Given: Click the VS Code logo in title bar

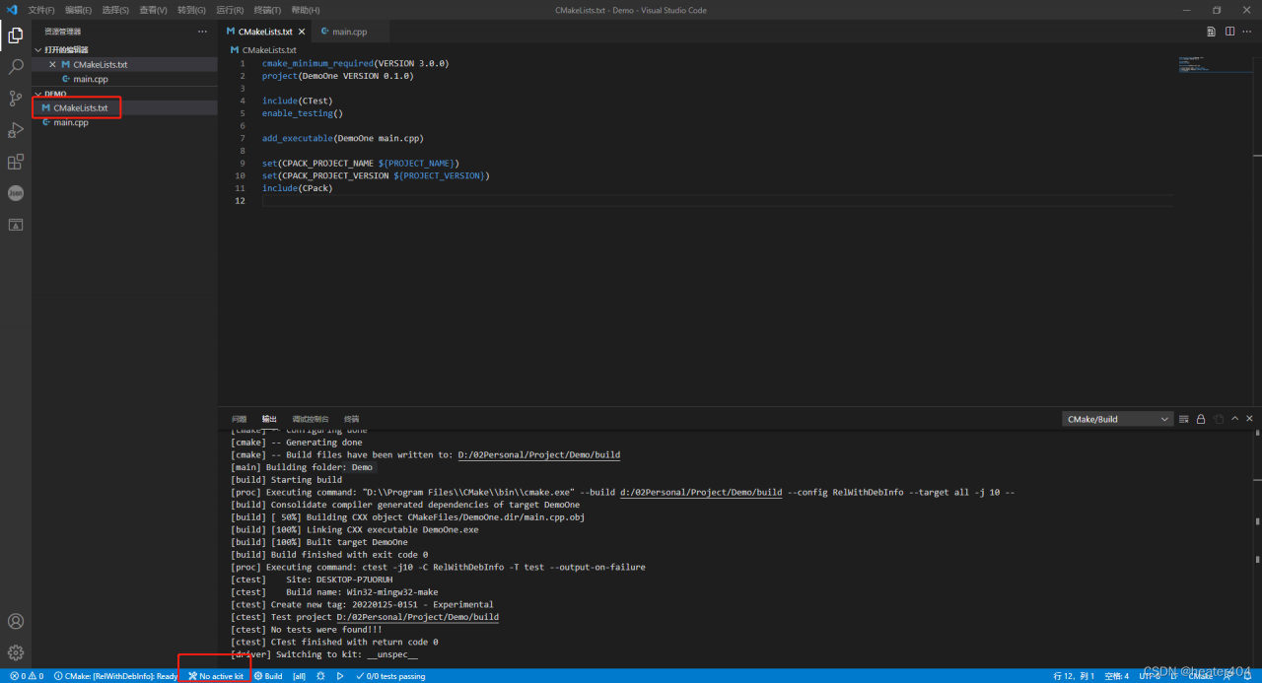Looking at the screenshot, I should [x=12, y=10].
